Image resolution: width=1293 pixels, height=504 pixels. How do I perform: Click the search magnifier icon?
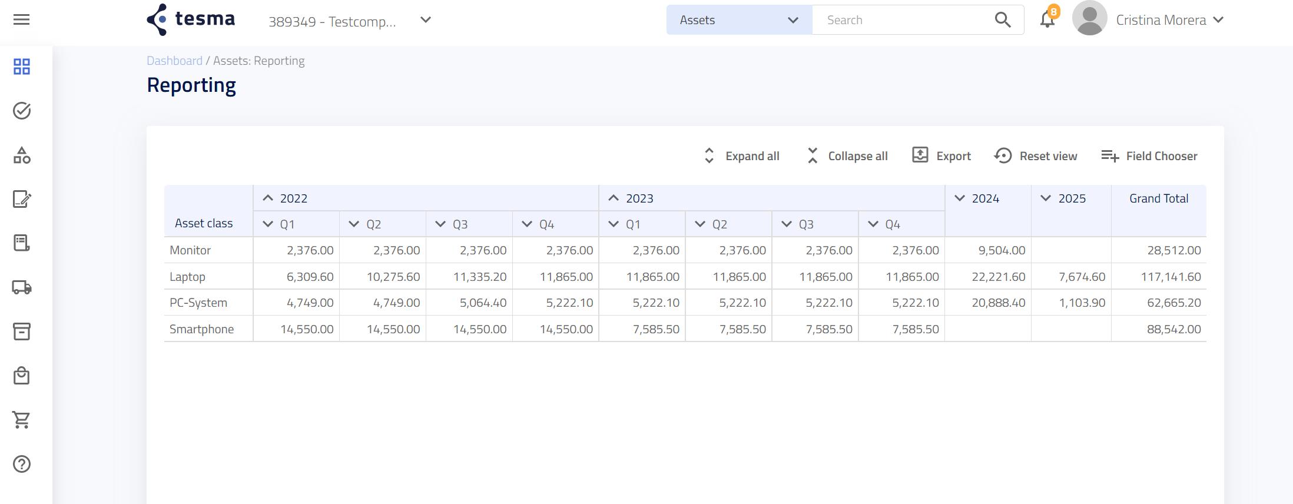tap(1003, 20)
